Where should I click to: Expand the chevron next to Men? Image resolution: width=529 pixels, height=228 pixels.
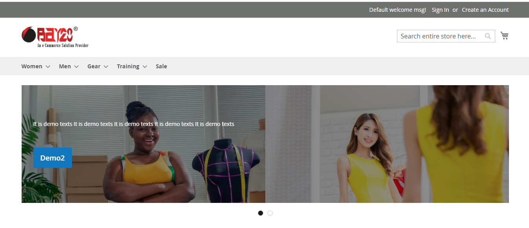[x=76, y=67]
